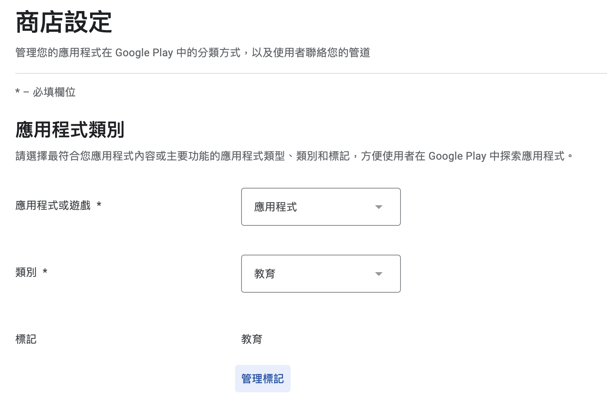Click the asterisk next to 應用程式或遊戲
The width and height of the screenshot is (607, 409).
[99, 205]
